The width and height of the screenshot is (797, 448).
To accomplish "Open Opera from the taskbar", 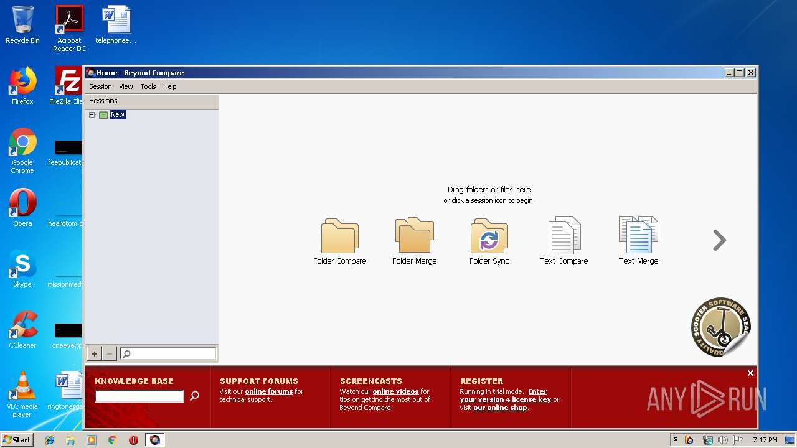I will pos(133,440).
